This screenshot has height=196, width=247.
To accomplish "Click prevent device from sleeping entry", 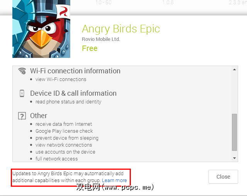I will (x=67, y=138).
